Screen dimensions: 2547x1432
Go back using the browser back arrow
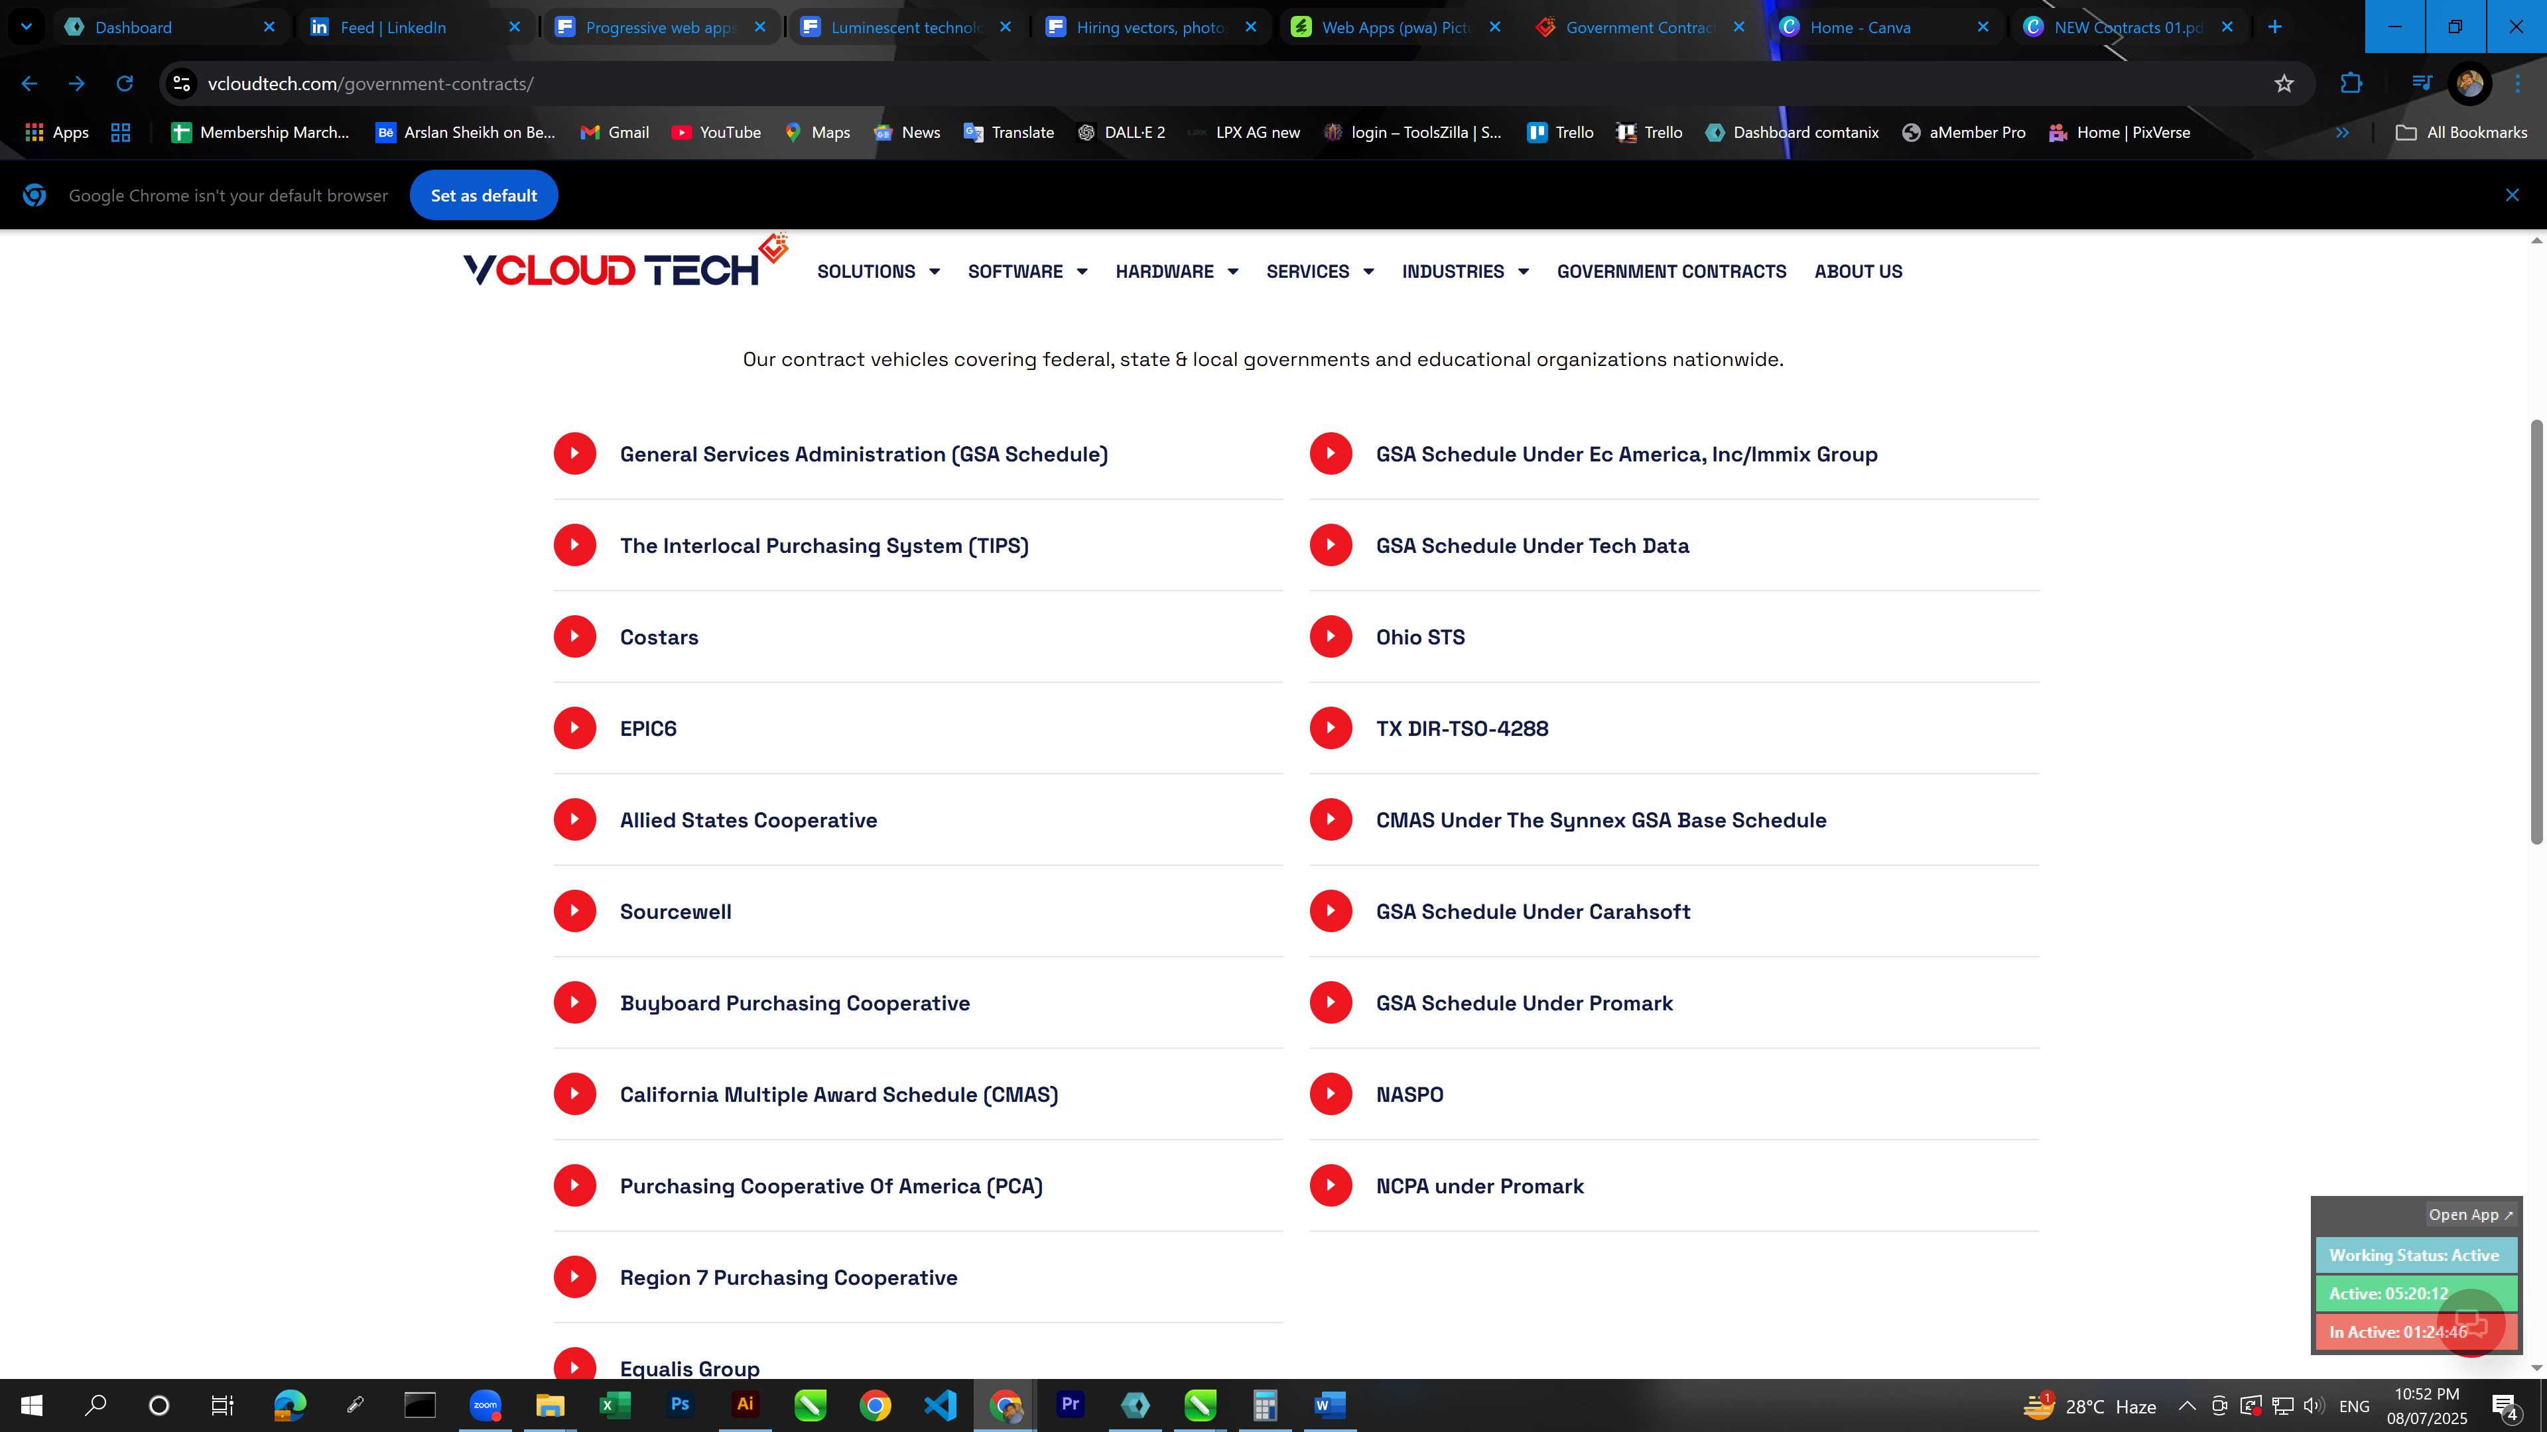30,84
